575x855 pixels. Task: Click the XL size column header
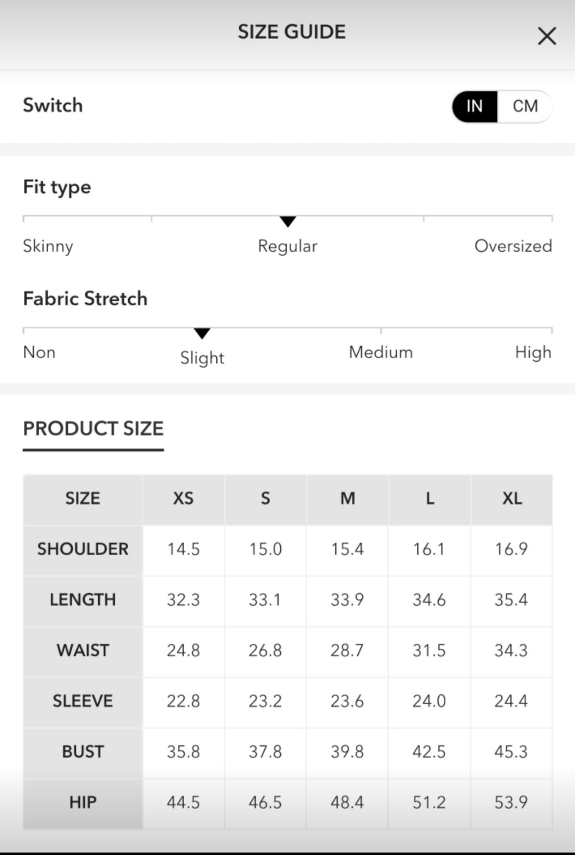coord(512,499)
